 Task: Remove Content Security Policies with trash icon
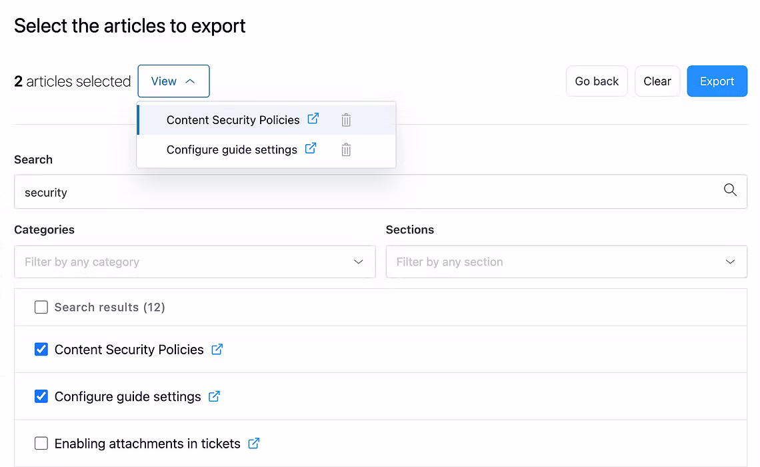[346, 120]
